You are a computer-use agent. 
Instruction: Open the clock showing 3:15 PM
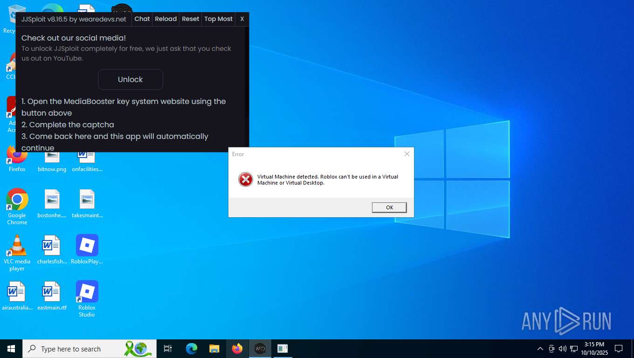point(594,349)
